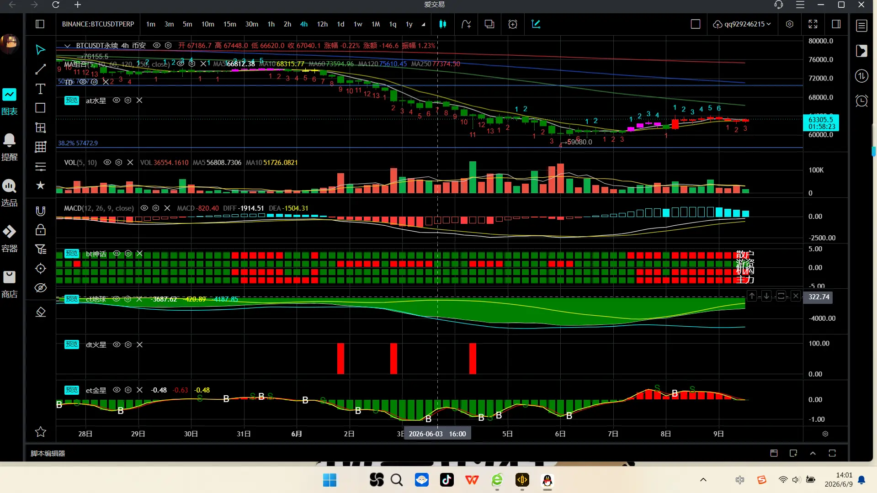The height and width of the screenshot is (493, 877).
Task: Toggle visibility of dt火星 indicator
Action: click(117, 345)
